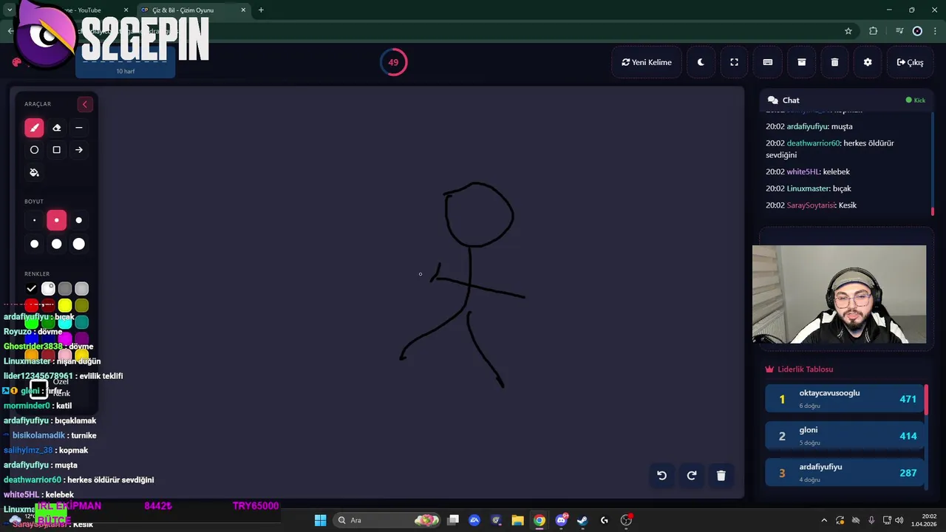Choose the third brush size

click(78, 220)
